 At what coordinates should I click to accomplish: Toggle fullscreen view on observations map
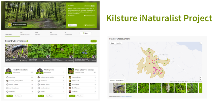(201, 43)
